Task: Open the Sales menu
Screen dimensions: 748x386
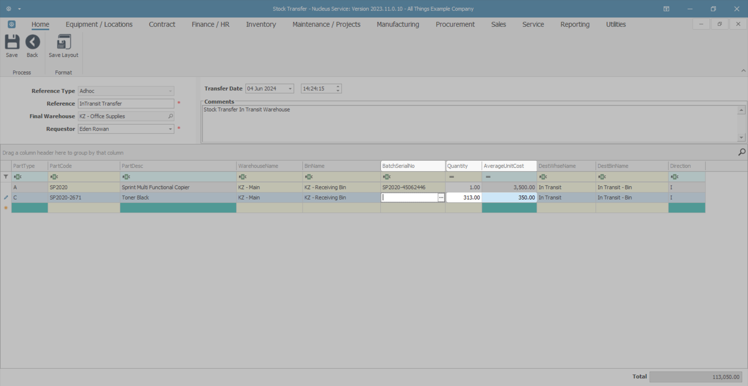Action: pyautogui.click(x=498, y=24)
